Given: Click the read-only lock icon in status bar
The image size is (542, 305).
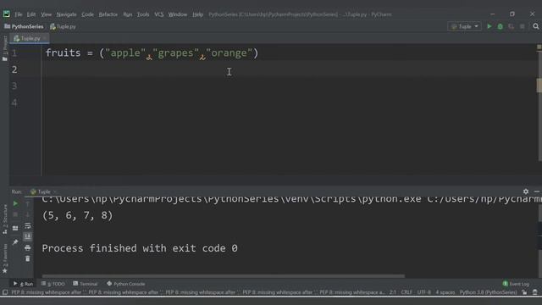Looking at the screenshot, I should [525, 292].
